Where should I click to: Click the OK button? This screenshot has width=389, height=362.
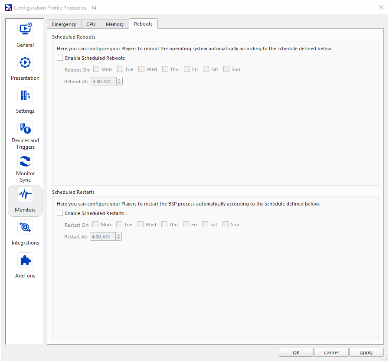click(296, 352)
